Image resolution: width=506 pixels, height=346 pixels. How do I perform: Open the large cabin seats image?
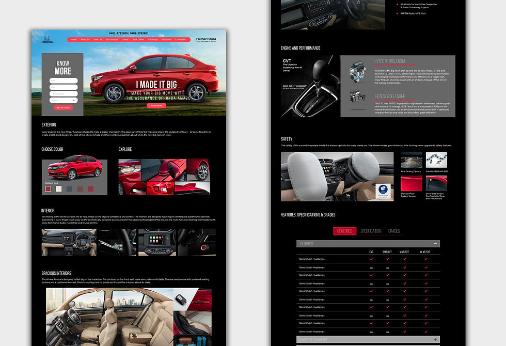click(109, 317)
